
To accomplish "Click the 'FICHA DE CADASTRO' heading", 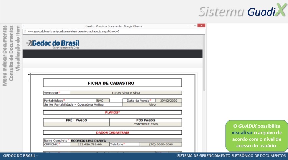I will [111, 83].
